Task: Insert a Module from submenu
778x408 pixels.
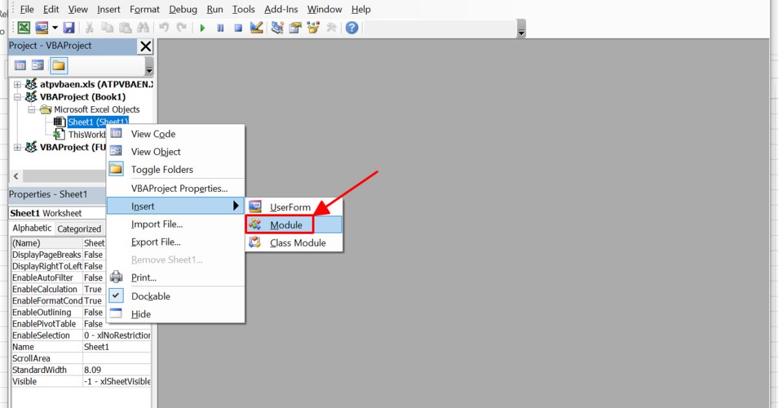Action: pos(294,225)
